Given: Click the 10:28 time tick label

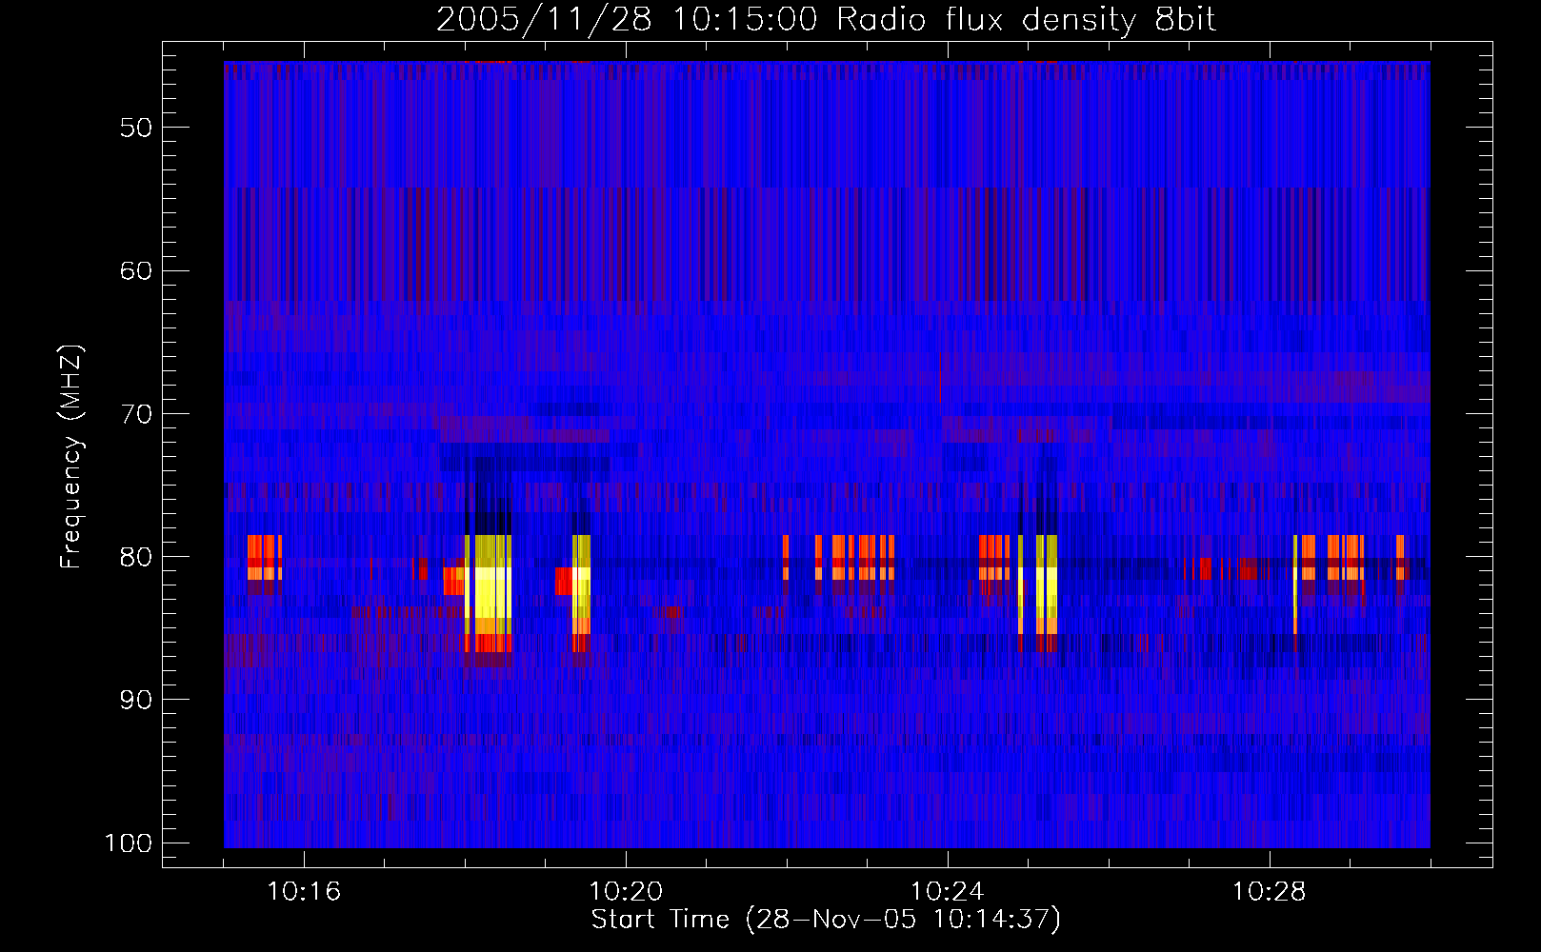Looking at the screenshot, I should (x=1270, y=892).
